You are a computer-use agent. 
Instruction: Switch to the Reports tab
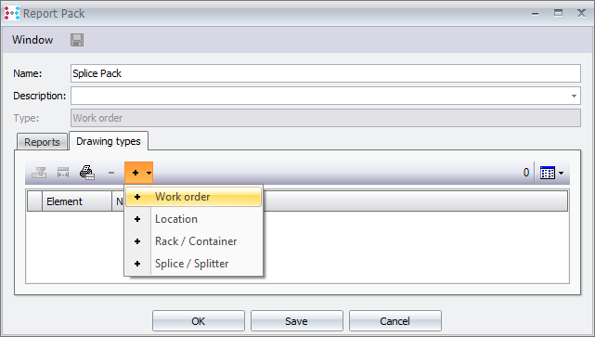[x=42, y=142]
